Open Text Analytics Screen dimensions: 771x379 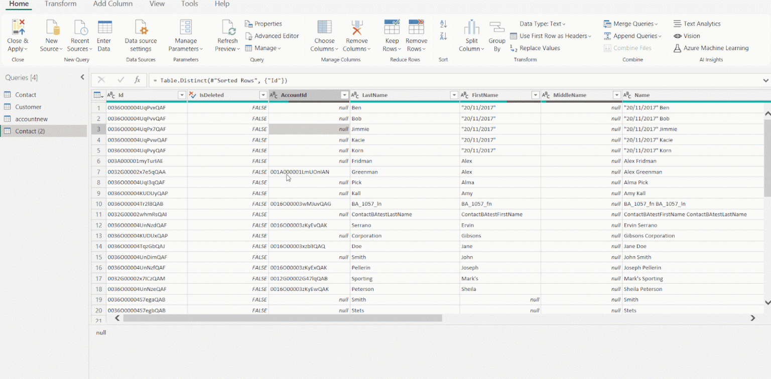pyautogui.click(x=697, y=24)
